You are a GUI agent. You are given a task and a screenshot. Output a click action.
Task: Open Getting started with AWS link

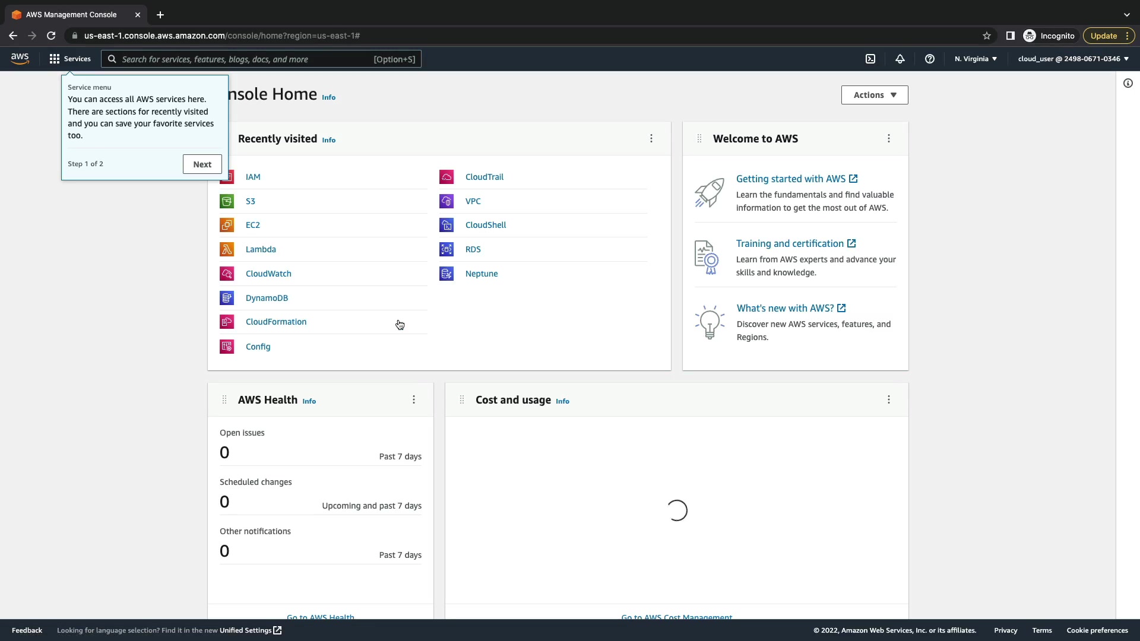click(x=790, y=179)
